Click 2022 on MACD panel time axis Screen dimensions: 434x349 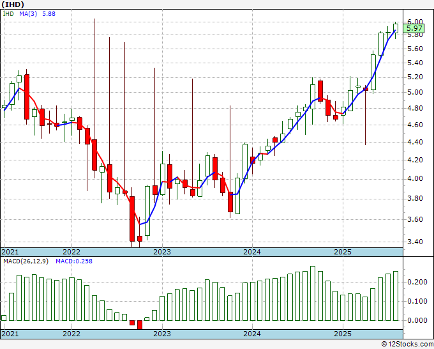[x=71, y=334]
